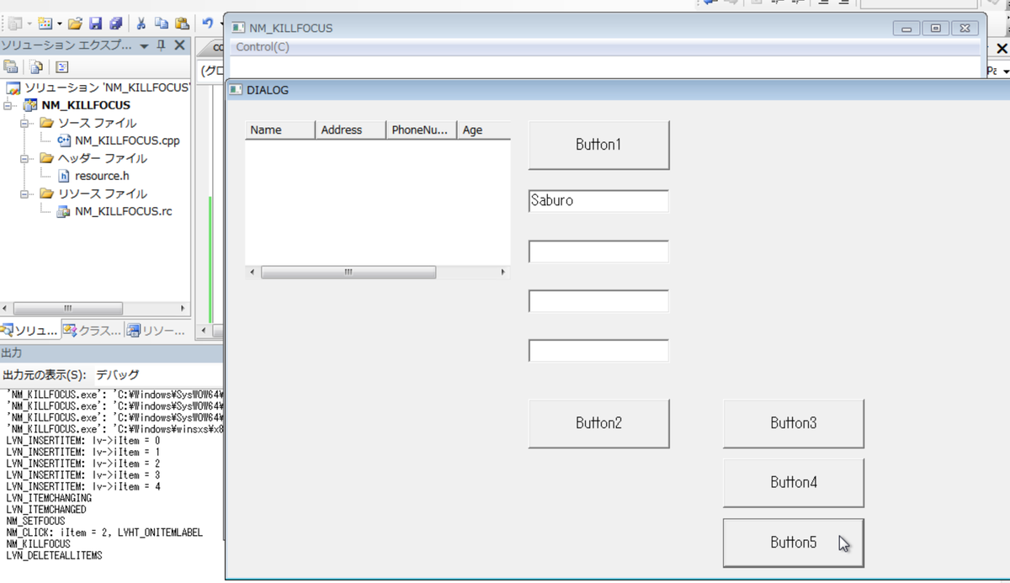Click the LVN_ITEMCHANGED output line

[x=45, y=510]
